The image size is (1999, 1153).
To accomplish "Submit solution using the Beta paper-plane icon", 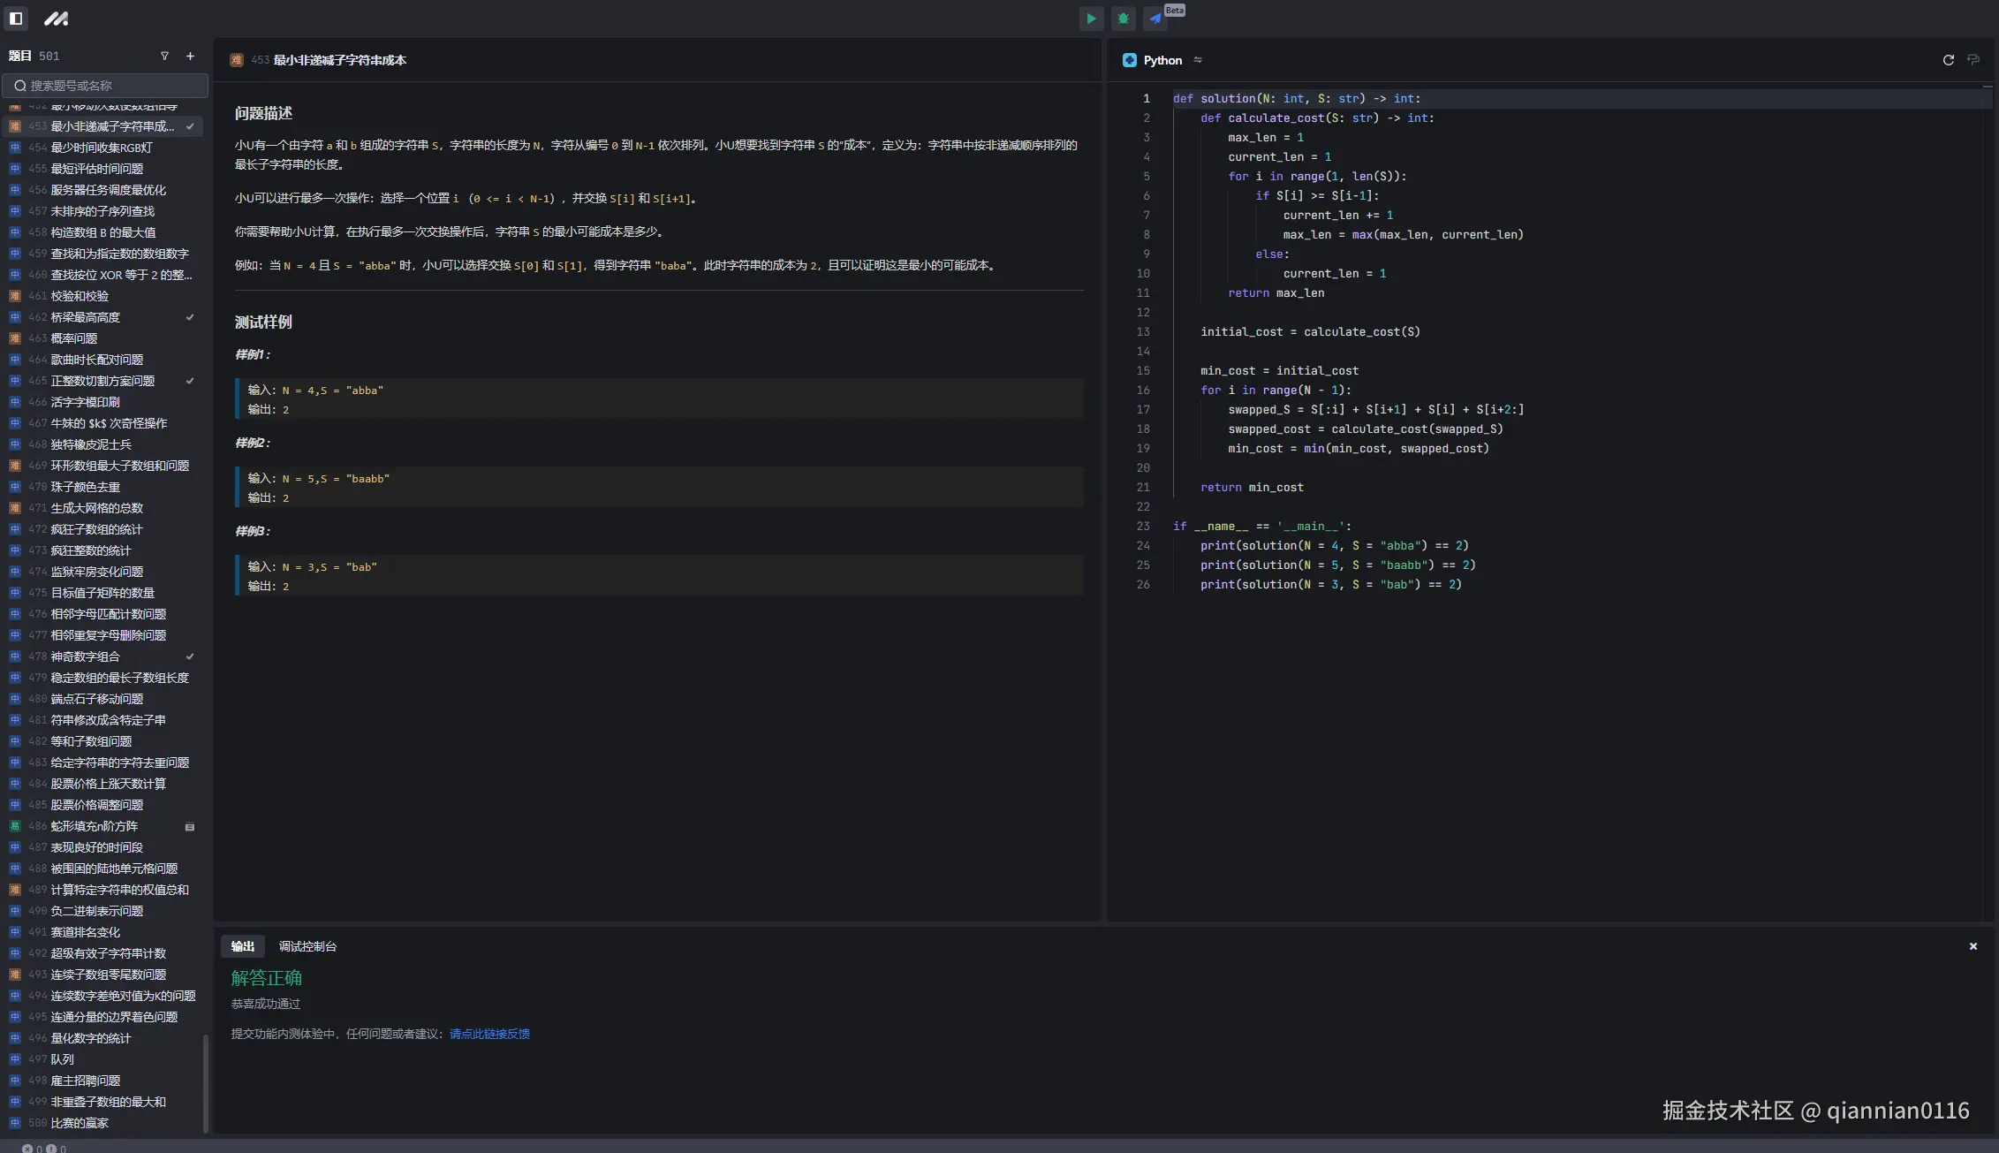I will [1155, 19].
